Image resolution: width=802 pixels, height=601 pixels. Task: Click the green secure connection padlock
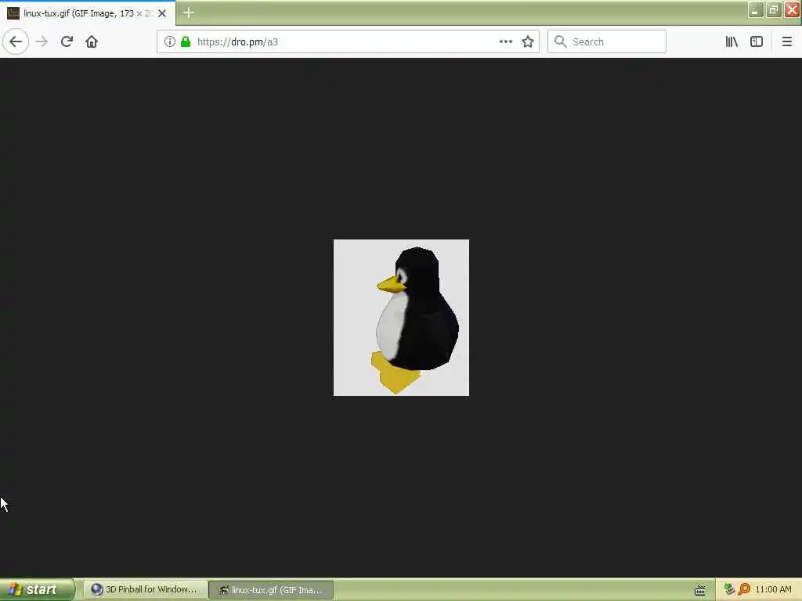point(186,42)
